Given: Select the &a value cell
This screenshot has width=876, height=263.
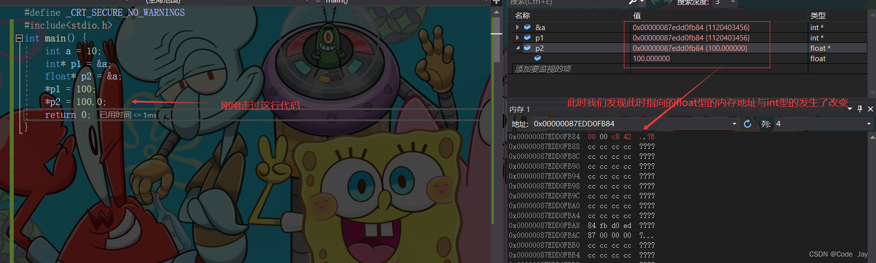Looking at the screenshot, I should (x=691, y=27).
